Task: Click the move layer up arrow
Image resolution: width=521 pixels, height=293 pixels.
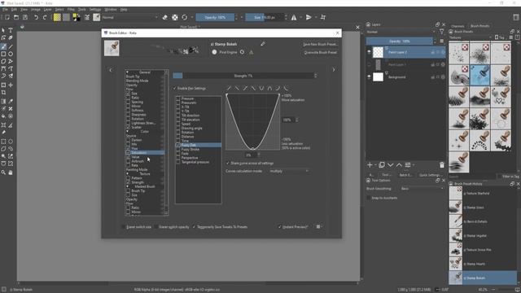Action: pyautogui.click(x=399, y=164)
